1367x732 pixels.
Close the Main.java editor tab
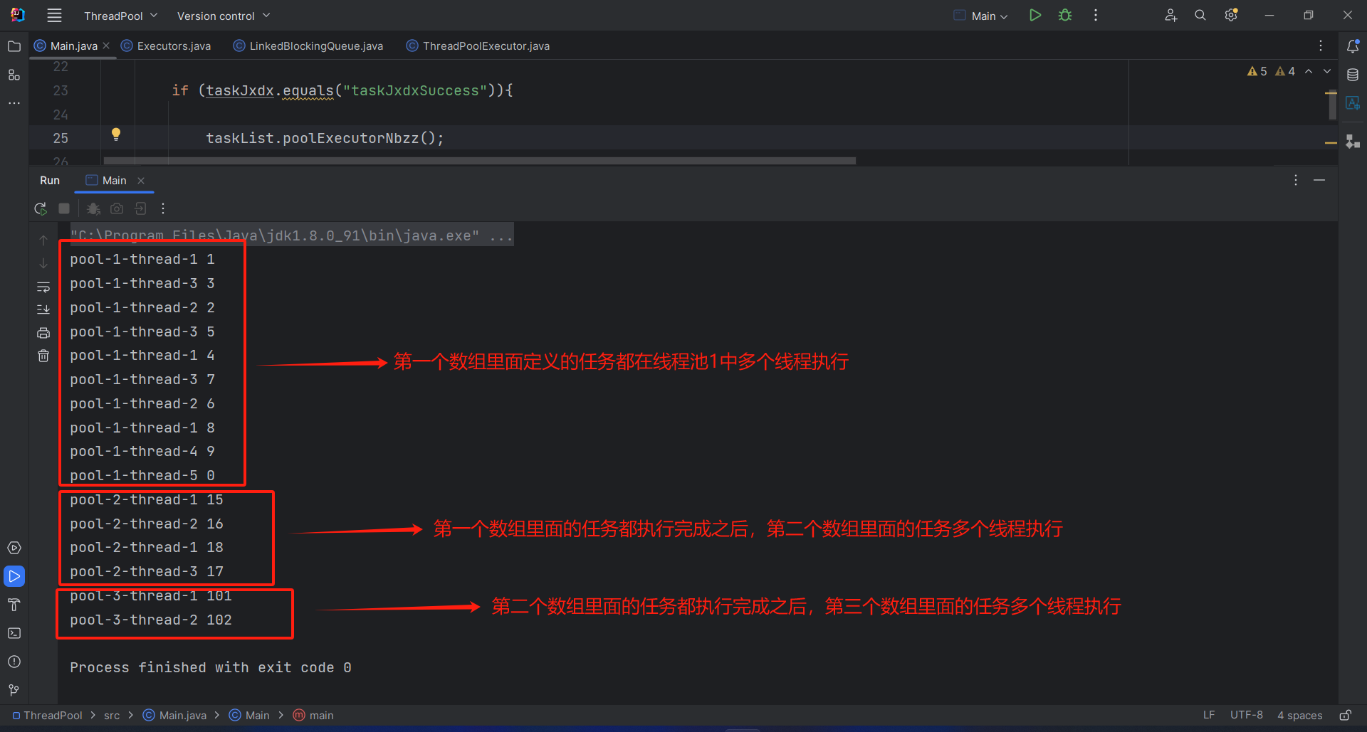tap(106, 46)
